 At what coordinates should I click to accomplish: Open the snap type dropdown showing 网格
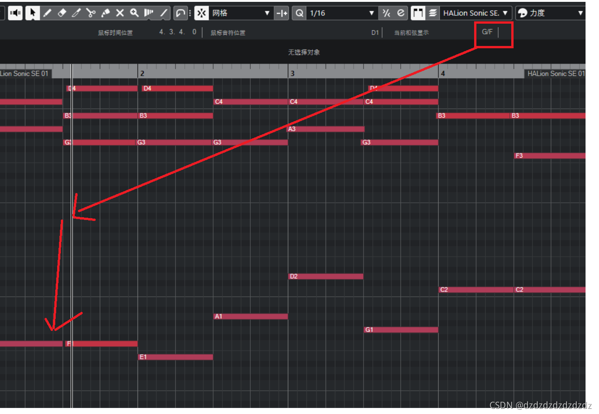click(x=241, y=13)
